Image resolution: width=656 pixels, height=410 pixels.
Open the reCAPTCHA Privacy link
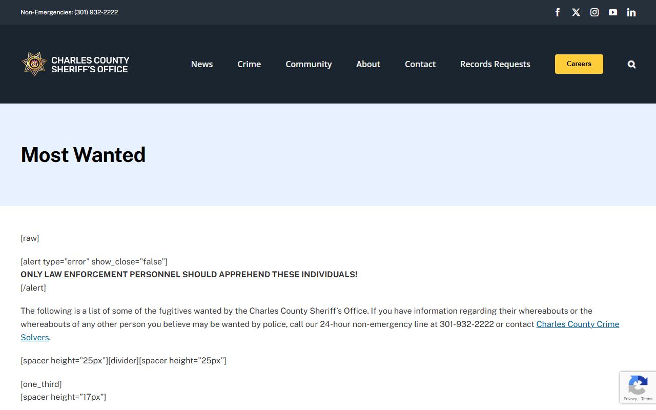[630, 399]
